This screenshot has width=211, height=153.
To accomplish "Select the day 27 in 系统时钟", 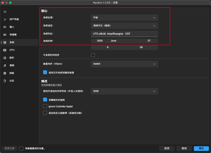I will click(149, 41).
